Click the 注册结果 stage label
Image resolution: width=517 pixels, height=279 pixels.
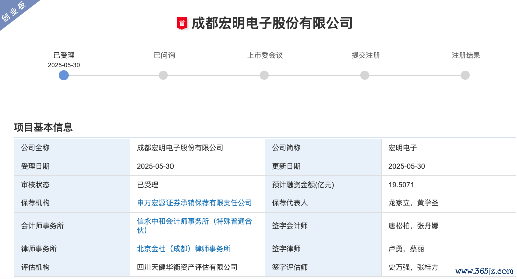click(466, 55)
